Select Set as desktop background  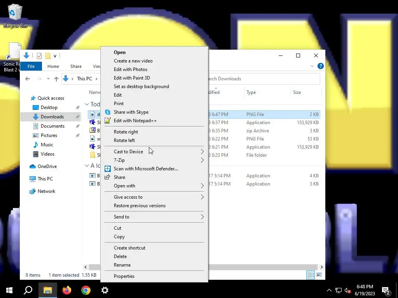(x=154, y=87)
